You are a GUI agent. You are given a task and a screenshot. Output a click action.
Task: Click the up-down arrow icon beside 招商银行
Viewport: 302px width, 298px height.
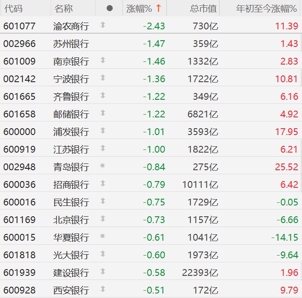[103, 184]
